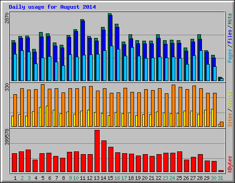The height and width of the screenshot is (183, 235).
Task: Click day 6 on the x-axis
Action: click(x=50, y=178)
